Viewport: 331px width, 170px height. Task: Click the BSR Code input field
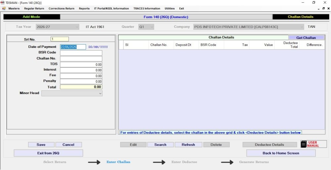coord(81,53)
